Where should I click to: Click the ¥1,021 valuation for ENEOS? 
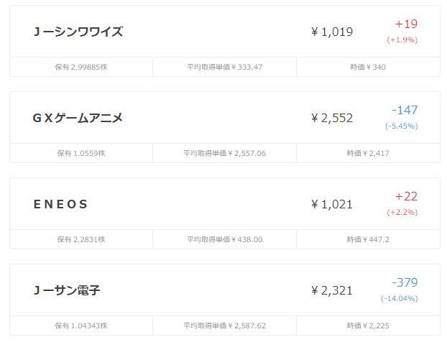pos(332,204)
